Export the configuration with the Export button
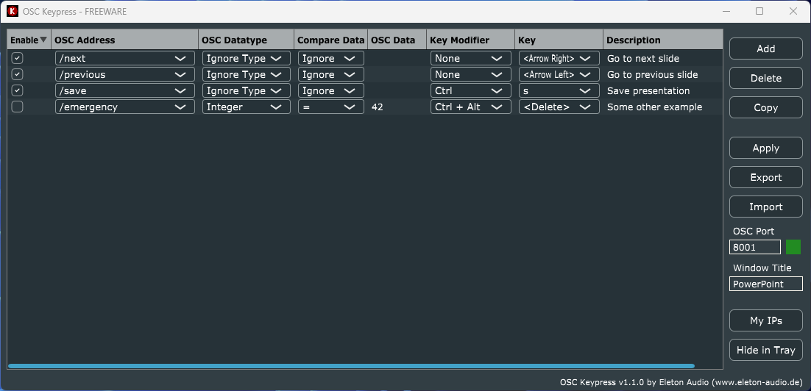The width and height of the screenshot is (811, 391). point(765,177)
